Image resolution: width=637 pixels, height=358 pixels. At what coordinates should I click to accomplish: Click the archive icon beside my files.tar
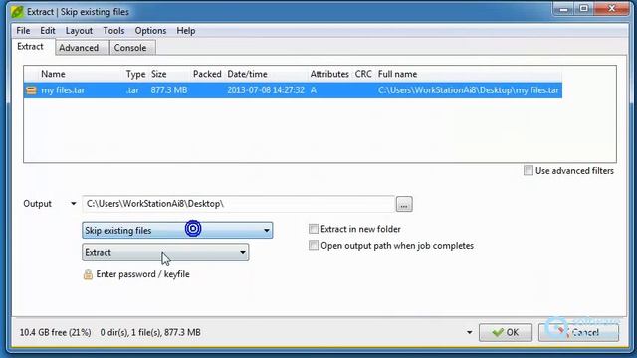point(31,90)
